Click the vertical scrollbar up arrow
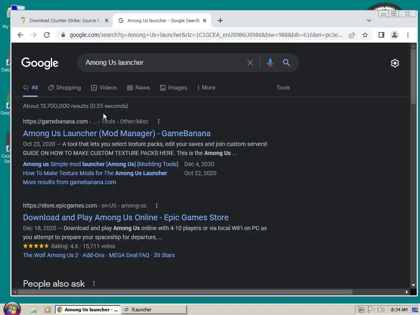 413,46
